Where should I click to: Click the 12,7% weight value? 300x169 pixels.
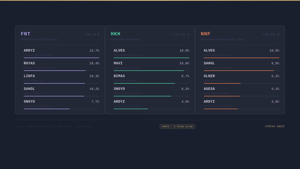click(x=94, y=51)
